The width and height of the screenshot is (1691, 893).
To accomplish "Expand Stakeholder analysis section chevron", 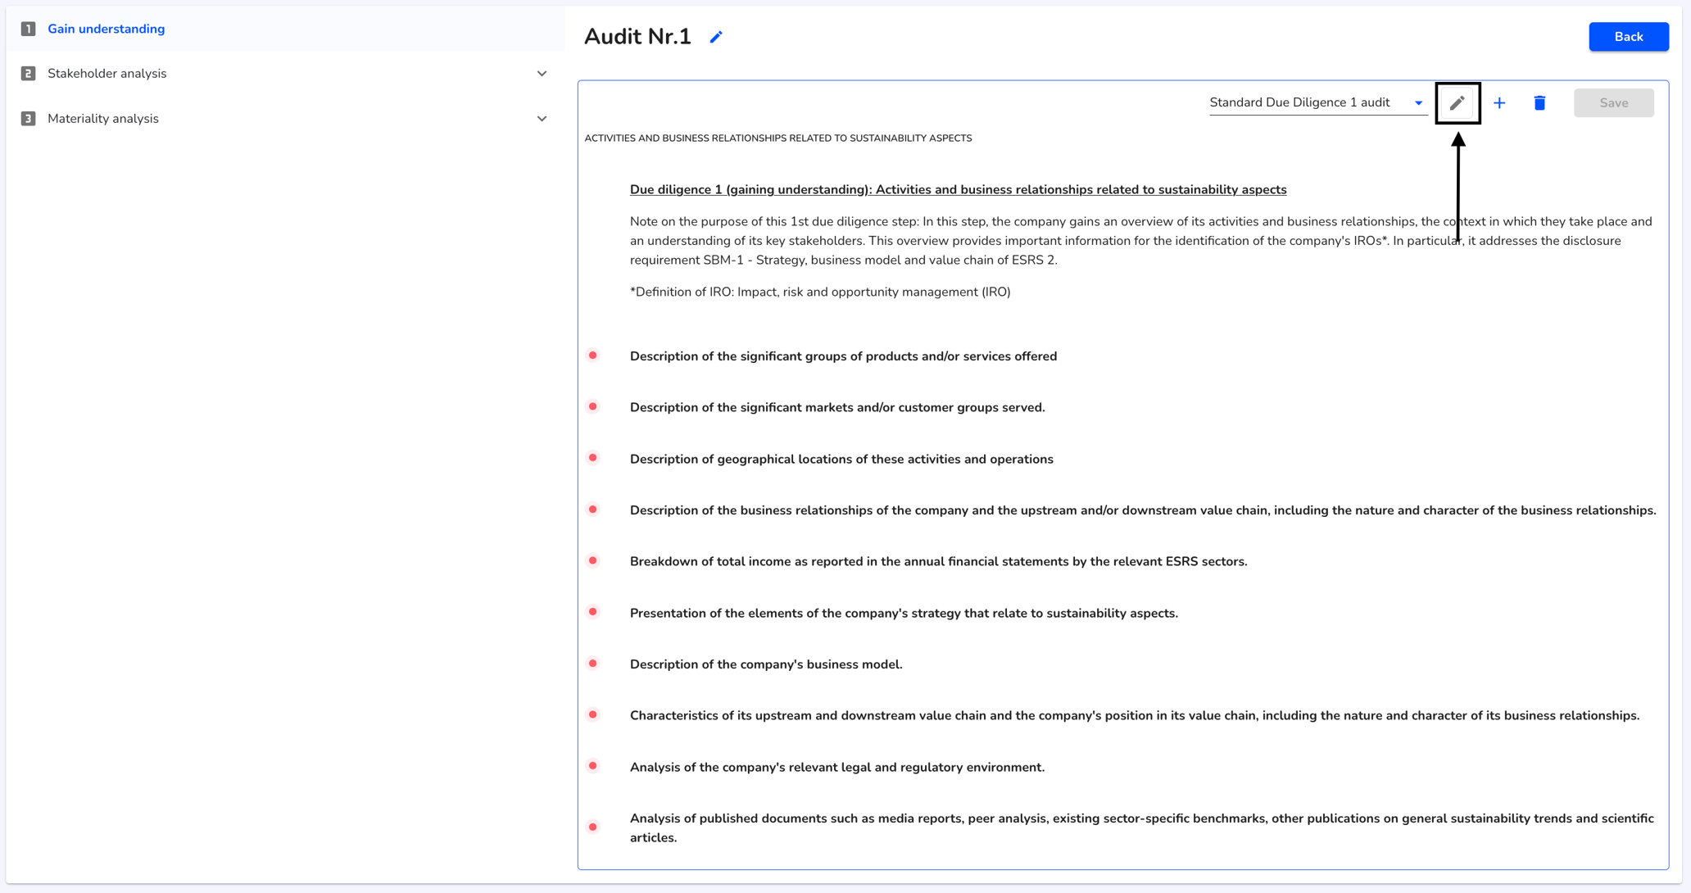I will pos(542,74).
